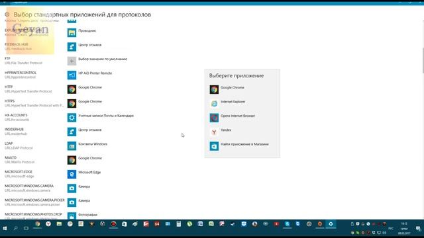Click Google Chrome icon in HTTP row

tap(72, 89)
